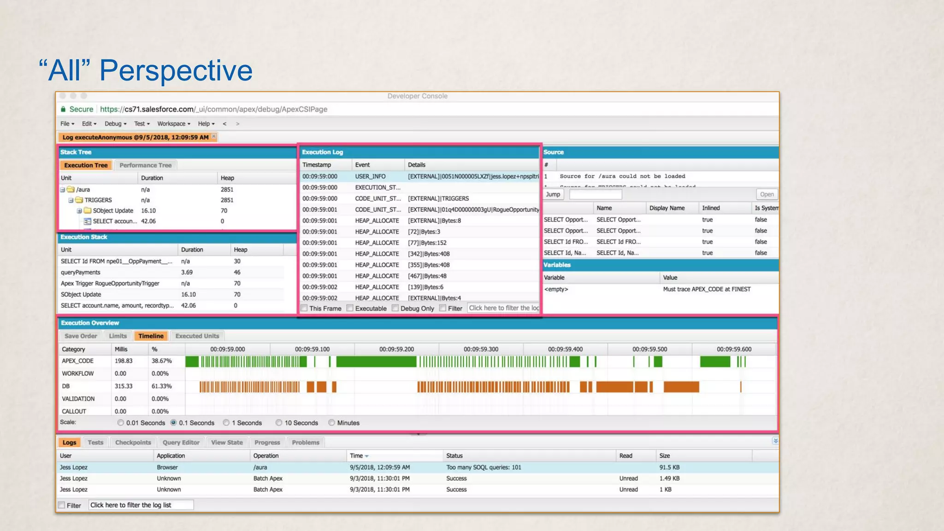The image size is (944, 531).
Task: Click the SObject Update folder icon
Action: click(88, 210)
